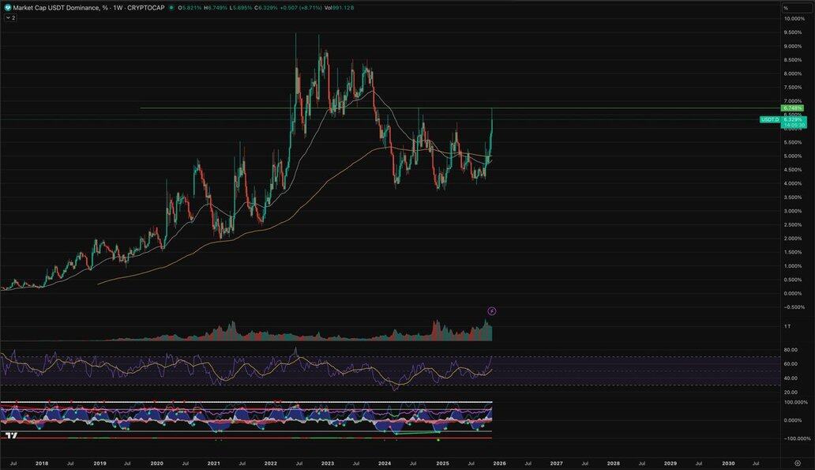
Task: Click the 6.748% horizontal line price tag
Action: tap(791, 107)
